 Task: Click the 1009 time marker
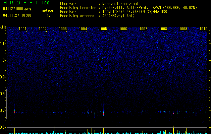(183, 29)
